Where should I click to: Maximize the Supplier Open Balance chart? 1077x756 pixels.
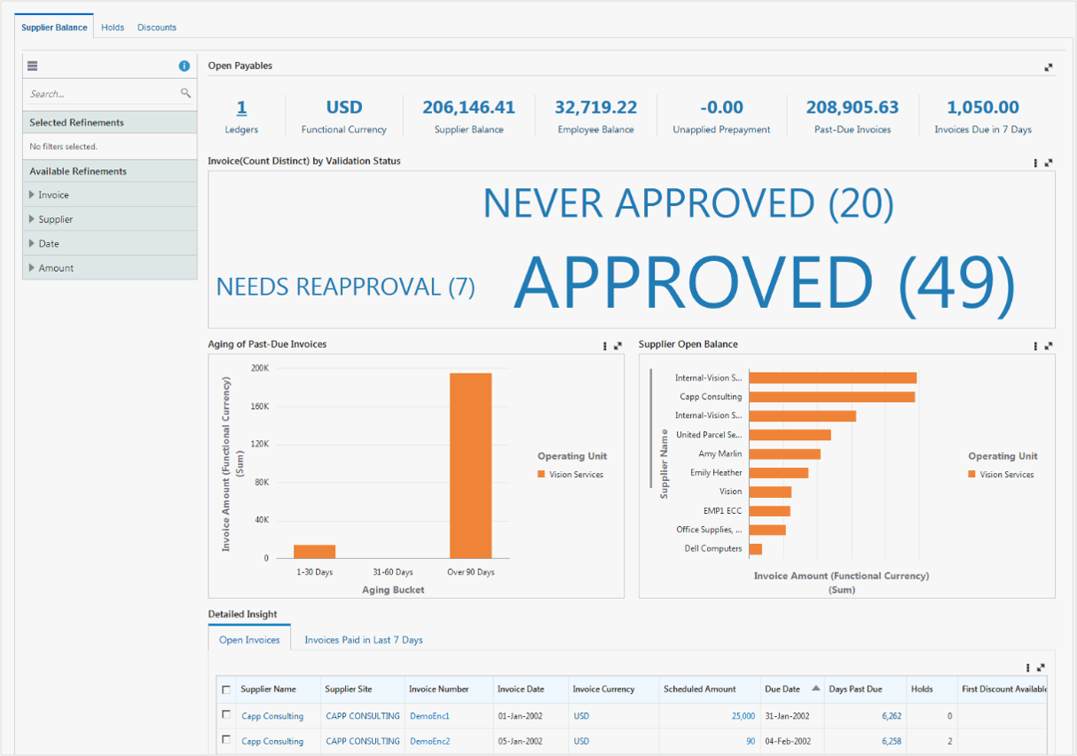[1049, 346]
